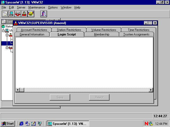Click the Reject button
This screenshot has width=170, height=127.
pos(99,97)
